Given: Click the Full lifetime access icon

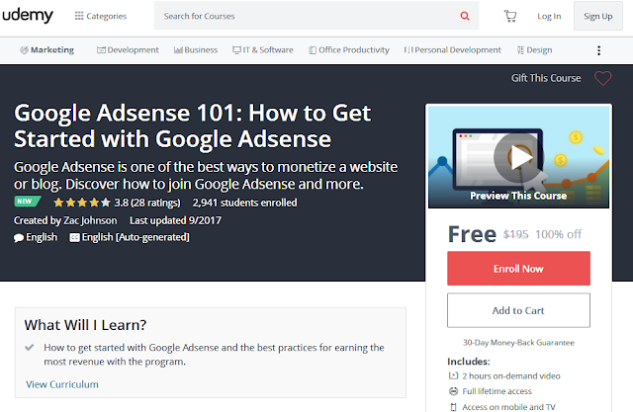Looking at the screenshot, I should click(453, 391).
